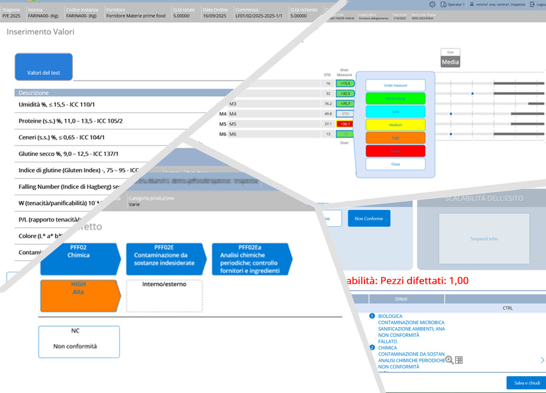Click the magnifier zoom icon in defects
This screenshot has height=393, width=546.
(x=449, y=360)
